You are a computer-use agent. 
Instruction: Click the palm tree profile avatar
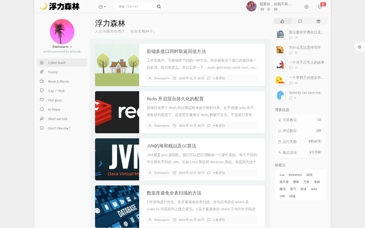62,31
